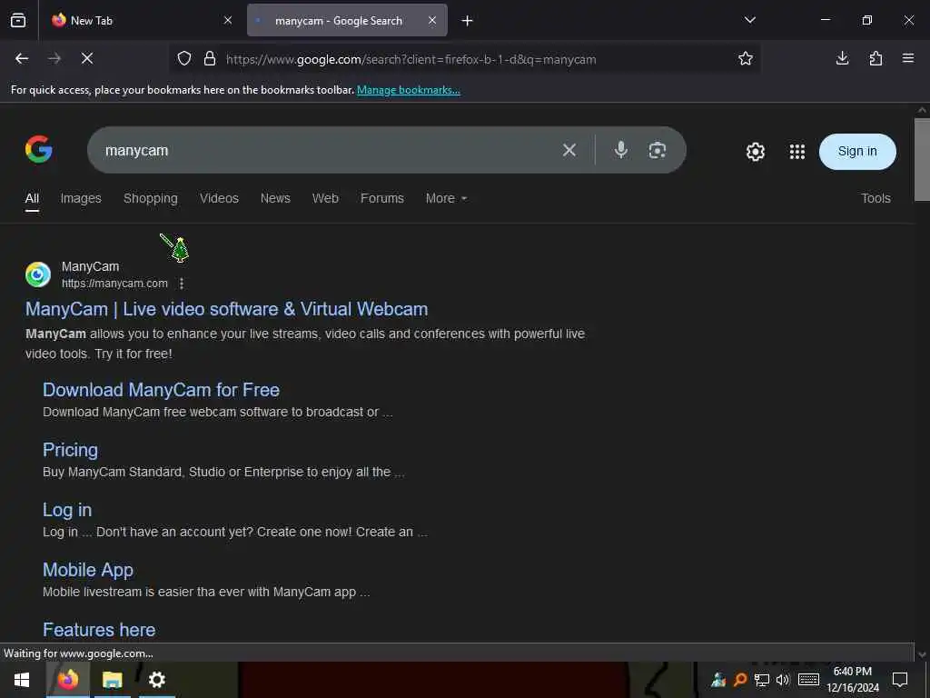Expand the list all tabs chevron

pyautogui.click(x=749, y=20)
